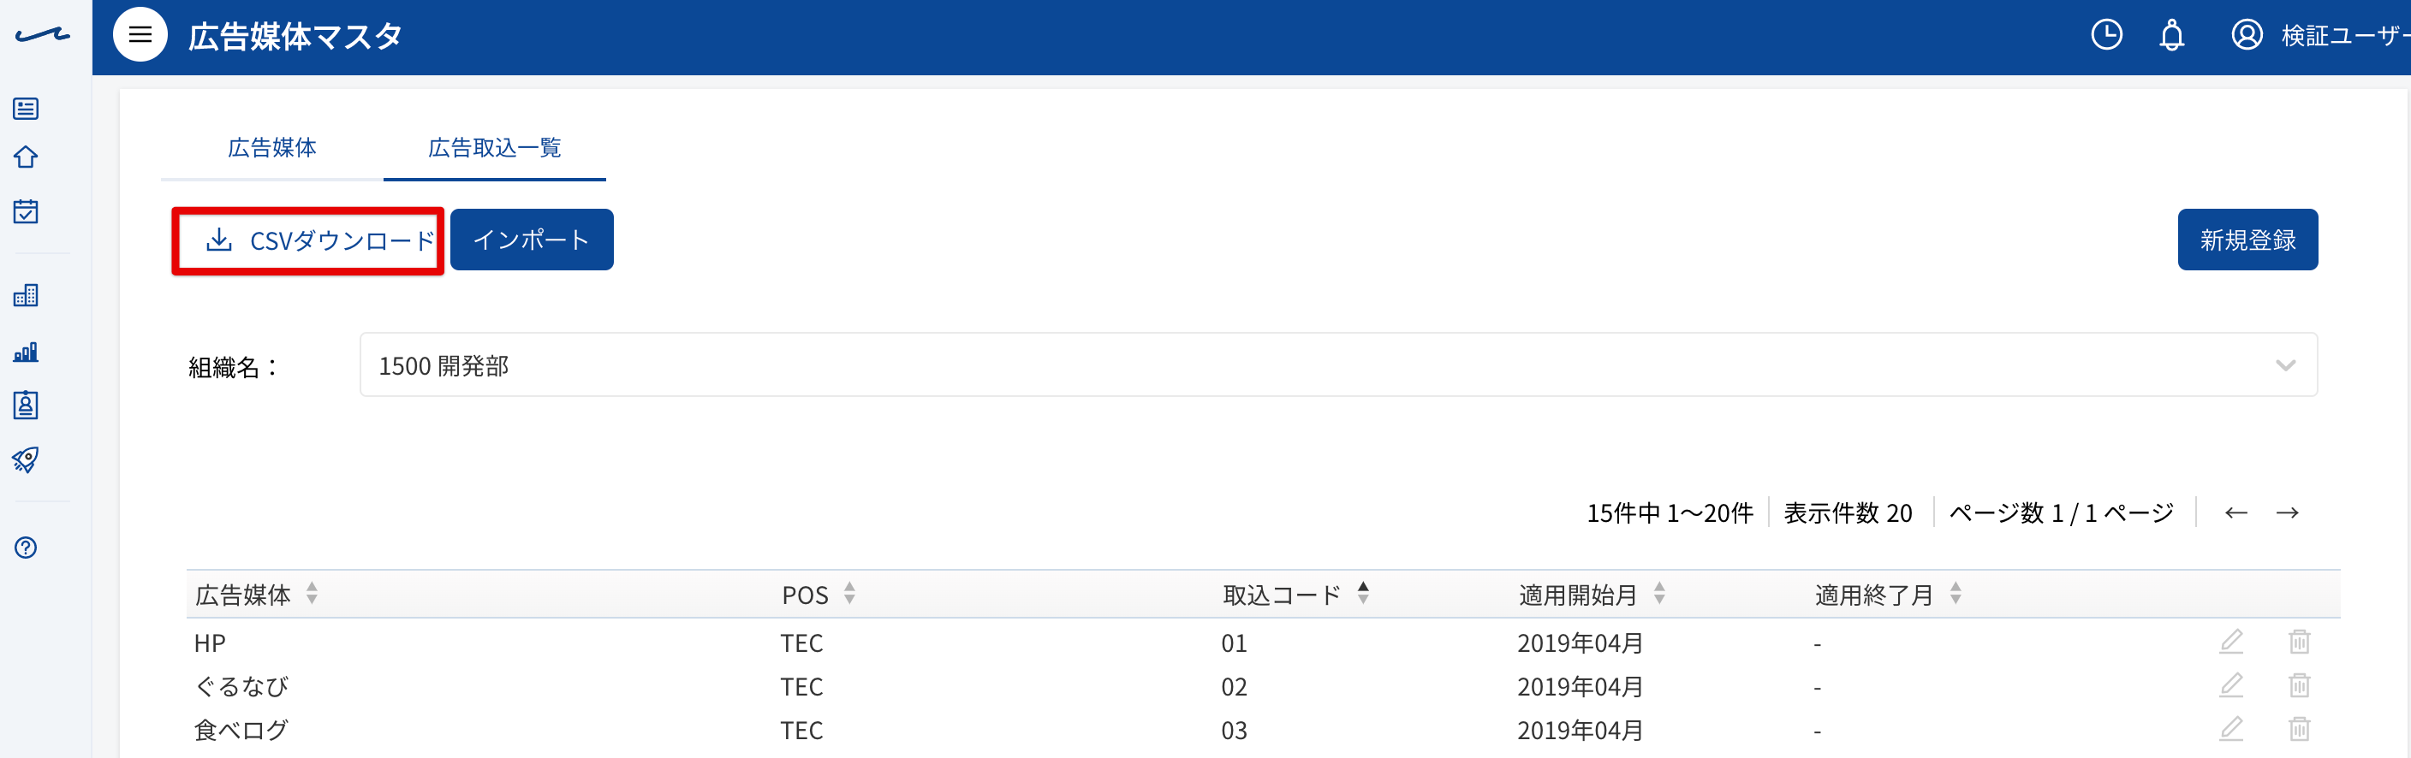Edit the HP row with pencil icon
Screen dimensions: 2411x758
click(x=2231, y=642)
